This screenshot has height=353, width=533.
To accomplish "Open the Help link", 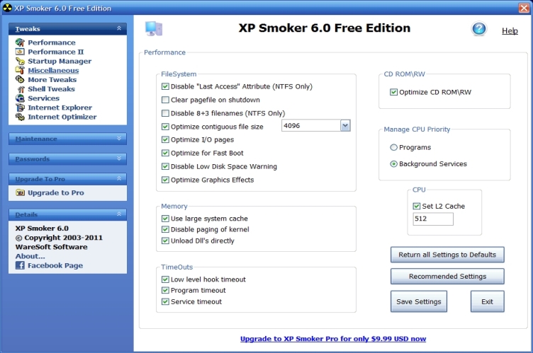I will (510, 31).
